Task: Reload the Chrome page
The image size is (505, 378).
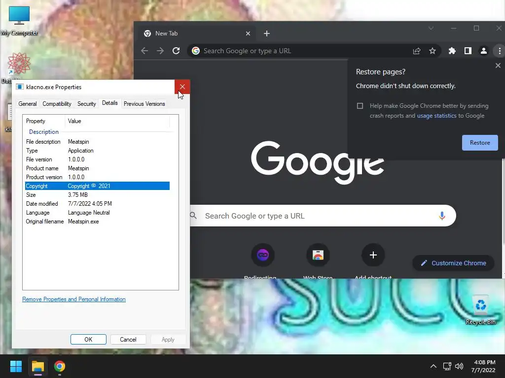Action: click(x=176, y=51)
